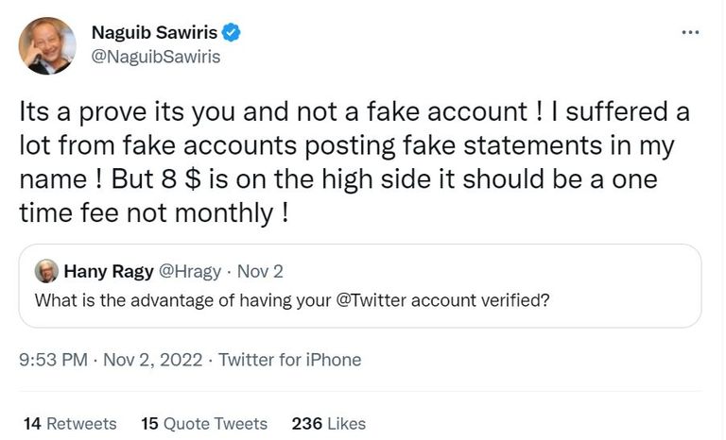Show the 236 Likes list
This screenshot has height=440, width=726.
click(x=329, y=423)
